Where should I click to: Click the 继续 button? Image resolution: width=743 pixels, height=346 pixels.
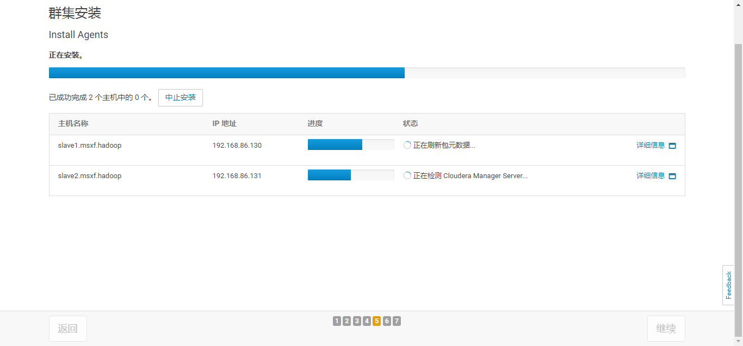point(666,329)
